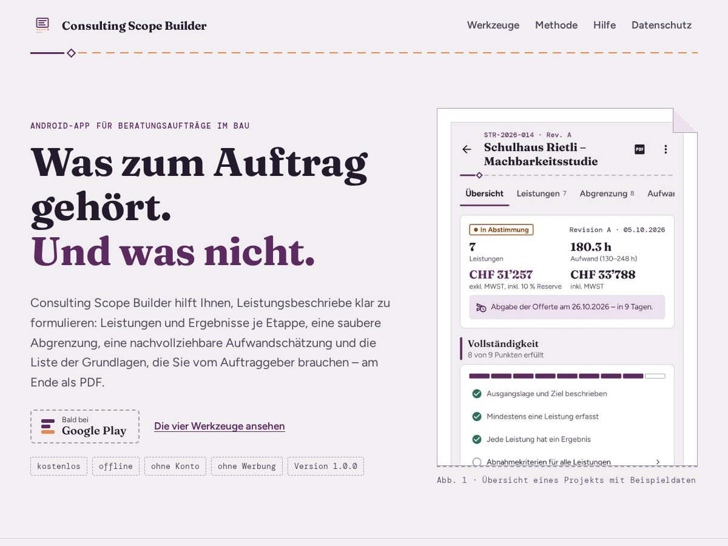Click the Vollständigkeit progress bar

point(567,376)
